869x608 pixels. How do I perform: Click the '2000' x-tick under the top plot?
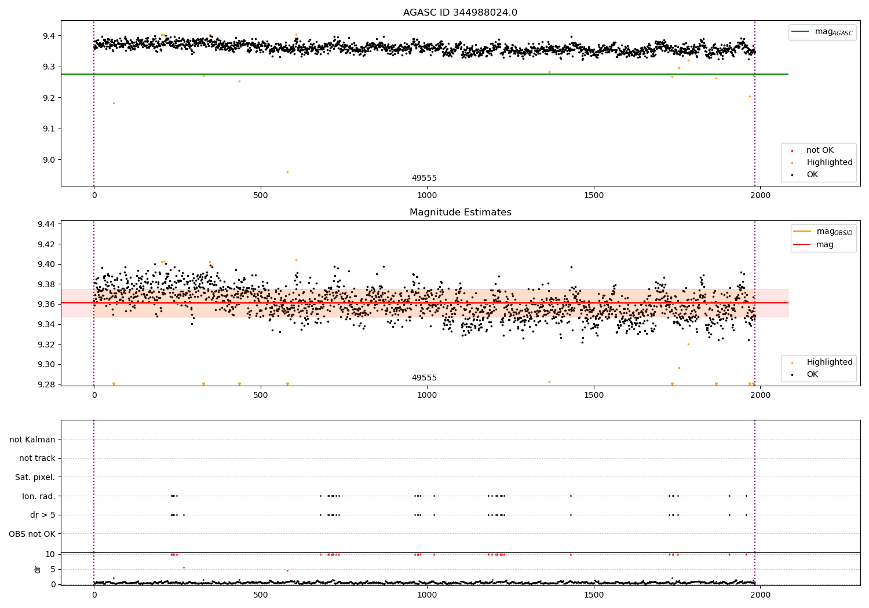tap(760, 196)
